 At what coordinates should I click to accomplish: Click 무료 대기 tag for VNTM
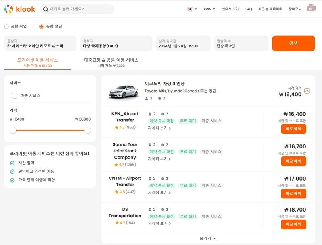(x=188, y=185)
